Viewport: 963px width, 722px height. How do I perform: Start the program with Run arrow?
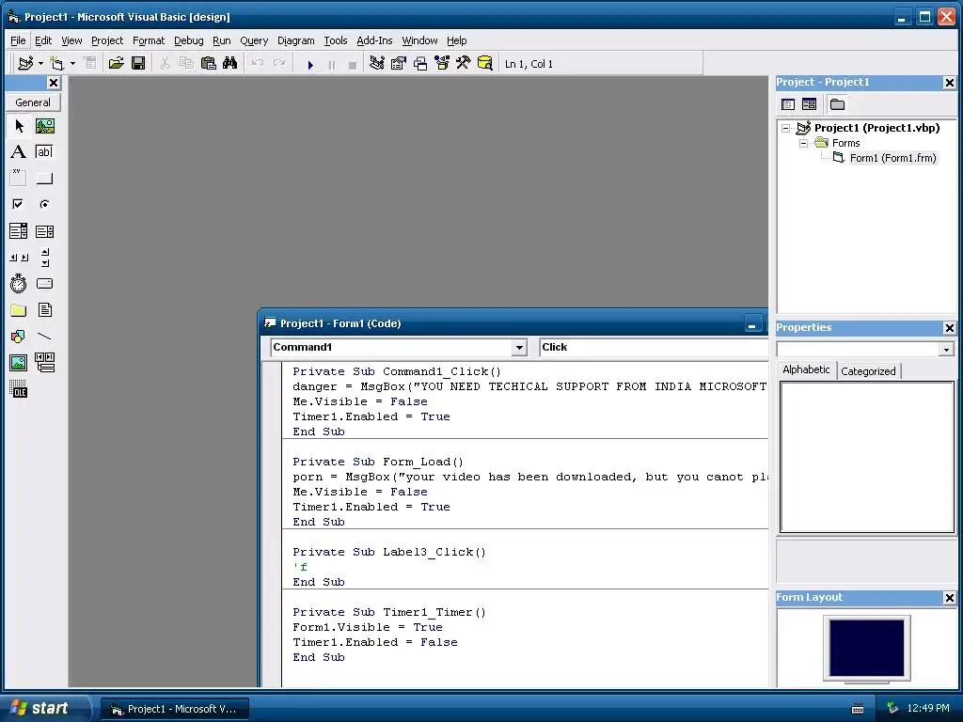pyautogui.click(x=310, y=64)
